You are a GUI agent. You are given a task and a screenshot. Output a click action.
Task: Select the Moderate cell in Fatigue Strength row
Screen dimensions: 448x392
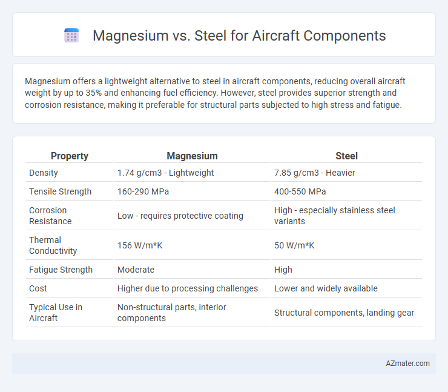tap(136, 270)
